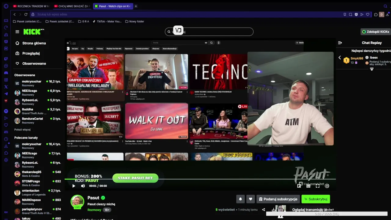Go to previous gifter leaderboard arrow
The height and width of the screenshot is (220, 391).
click(339, 58)
